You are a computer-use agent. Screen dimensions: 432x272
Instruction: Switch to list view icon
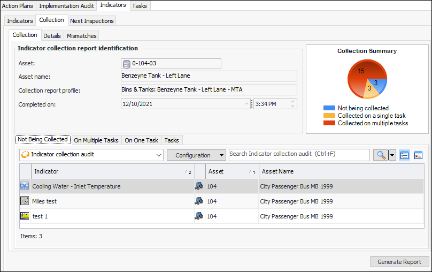405,155
